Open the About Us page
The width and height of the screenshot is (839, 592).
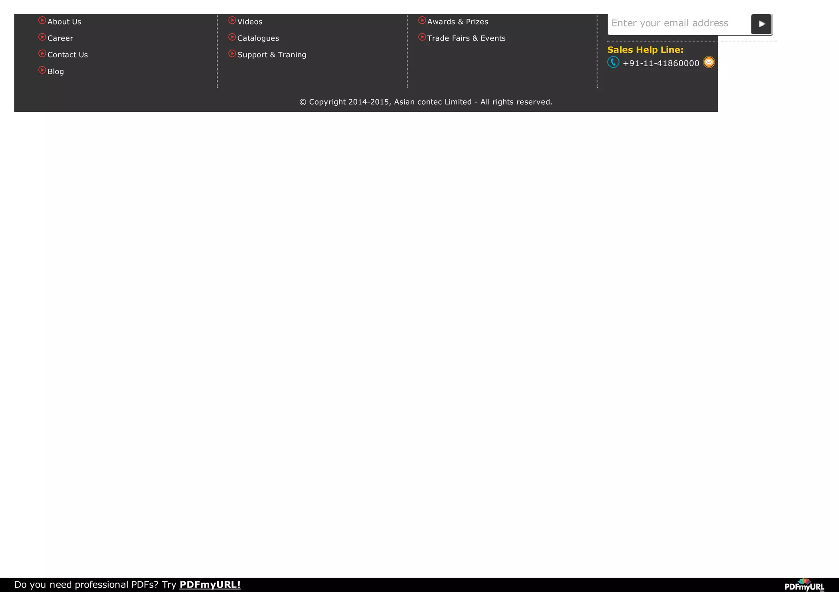[x=64, y=22]
